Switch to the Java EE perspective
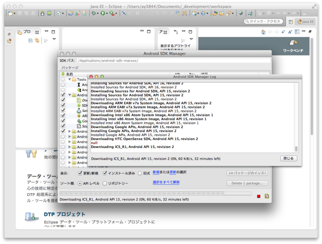This screenshot has width=322, height=244. [x=305, y=22]
